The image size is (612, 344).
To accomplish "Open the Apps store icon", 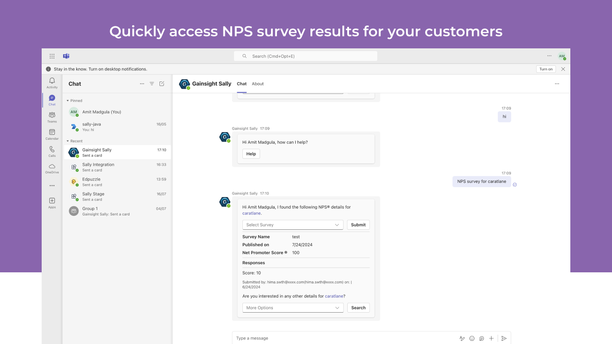I will 52,202.
